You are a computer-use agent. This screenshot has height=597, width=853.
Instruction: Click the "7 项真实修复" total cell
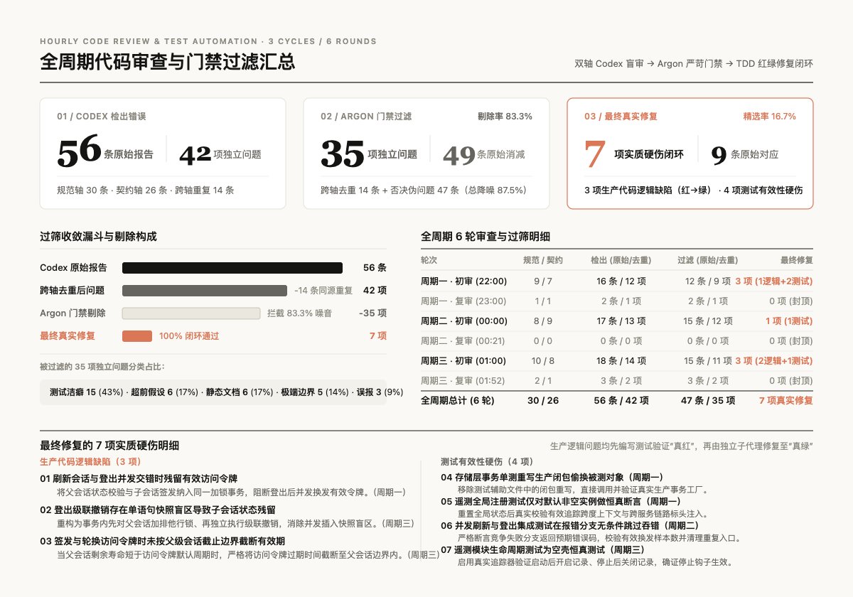(x=786, y=401)
